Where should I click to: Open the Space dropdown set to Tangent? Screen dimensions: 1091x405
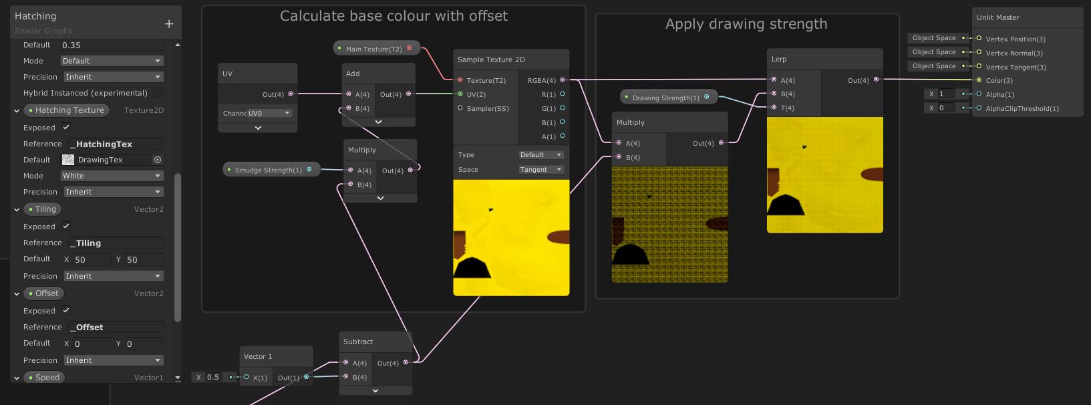tap(540, 170)
